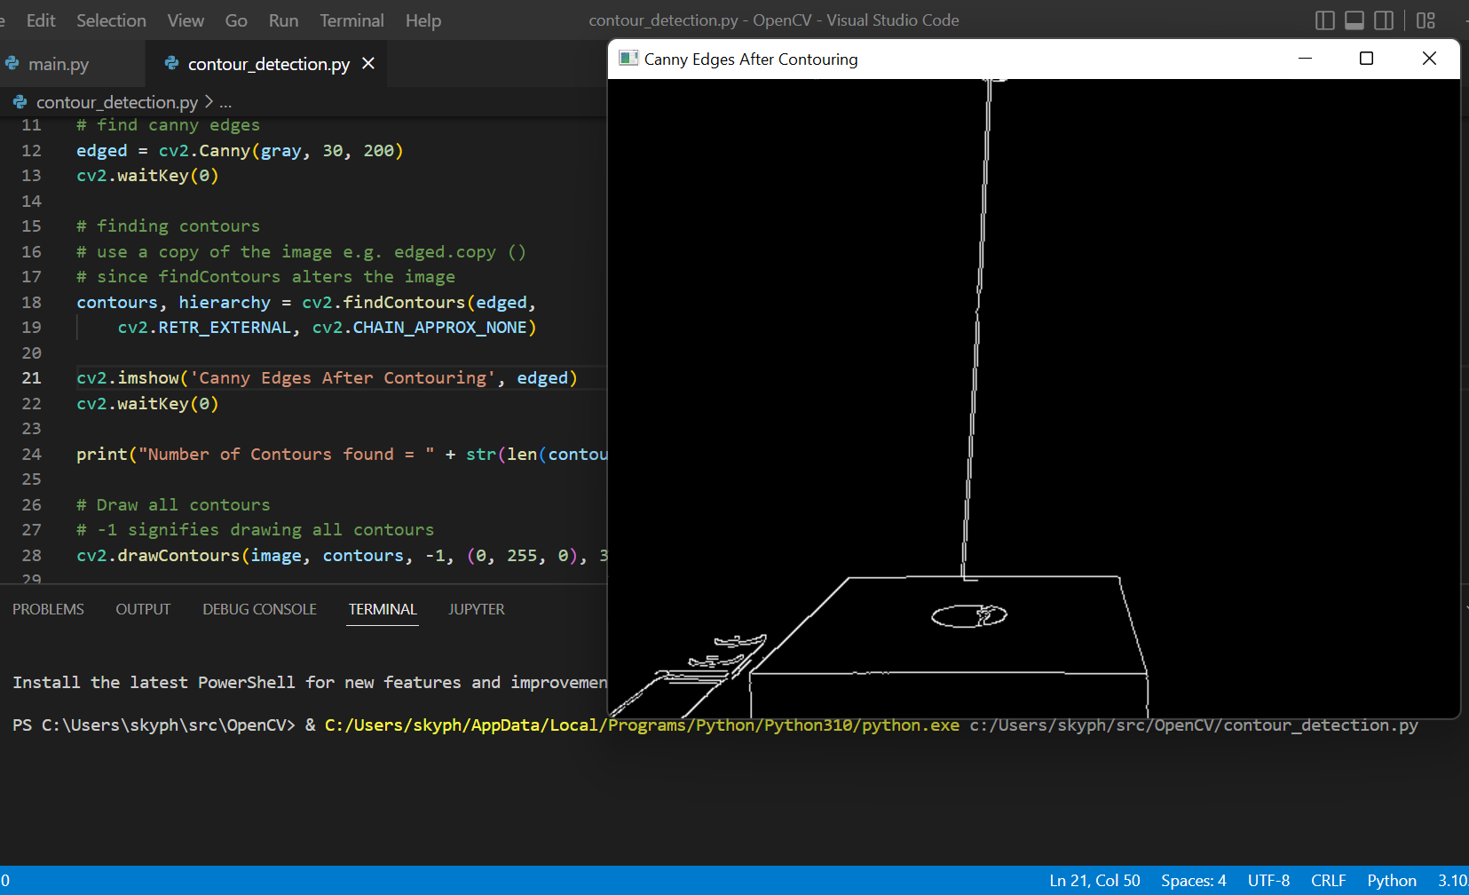Open Terminal menu
Screen dimensions: 1469x895
351,20
